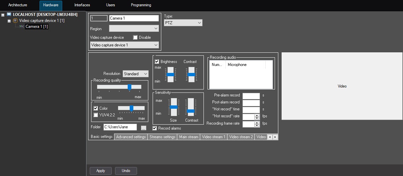The width and height of the screenshot is (403, 176).
Task: Uncheck the Record alarms checkbox
Action: tap(155, 128)
